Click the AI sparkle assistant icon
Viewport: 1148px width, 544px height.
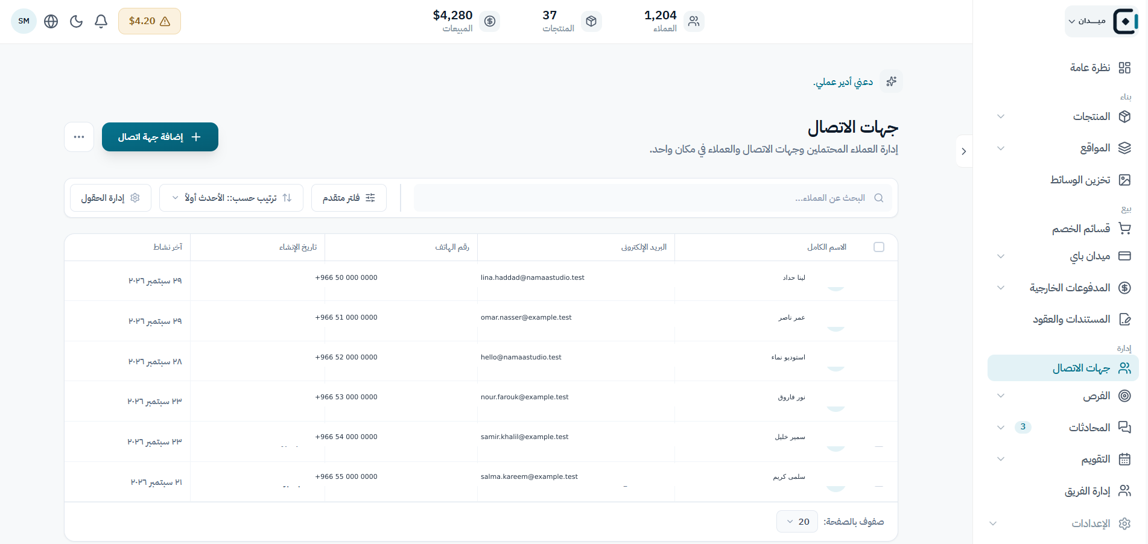click(x=891, y=81)
